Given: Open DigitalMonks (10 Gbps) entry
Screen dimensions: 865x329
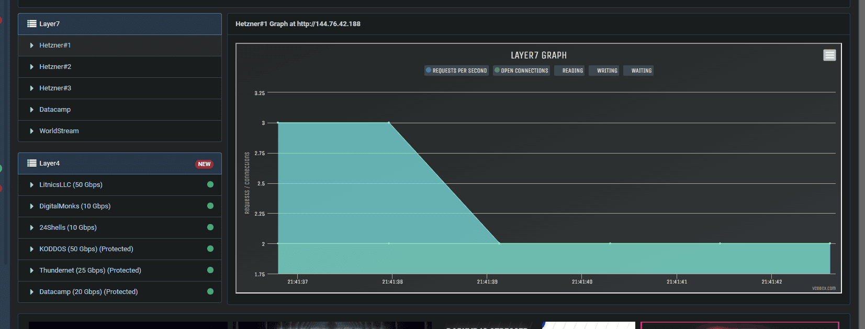Looking at the screenshot, I should coord(120,206).
